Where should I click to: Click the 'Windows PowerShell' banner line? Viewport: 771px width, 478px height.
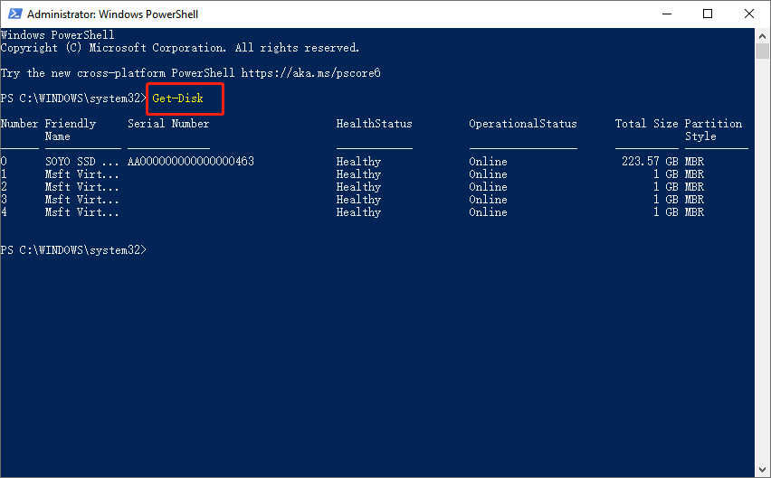58,35
